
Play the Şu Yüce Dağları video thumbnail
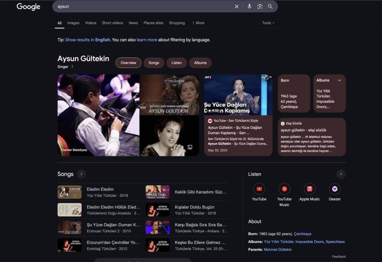[x=238, y=95]
